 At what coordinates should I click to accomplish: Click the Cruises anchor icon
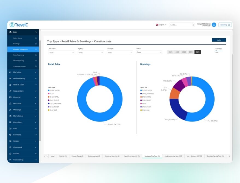click(10, 153)
